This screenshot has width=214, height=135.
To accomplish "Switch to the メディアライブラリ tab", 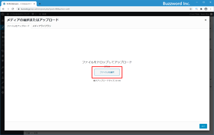I will [x=41, y=26].
